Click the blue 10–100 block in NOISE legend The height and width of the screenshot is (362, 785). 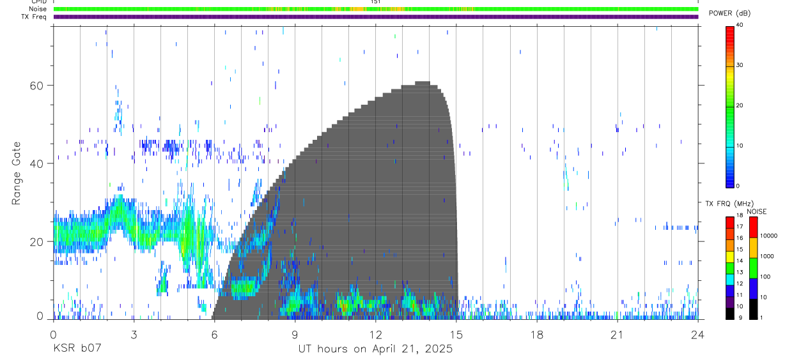pos(753,288)
